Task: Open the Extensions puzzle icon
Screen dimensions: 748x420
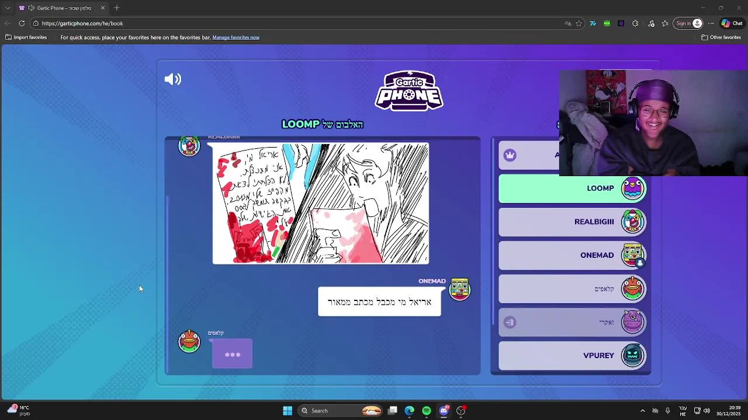Action: (x=635, y=23)
